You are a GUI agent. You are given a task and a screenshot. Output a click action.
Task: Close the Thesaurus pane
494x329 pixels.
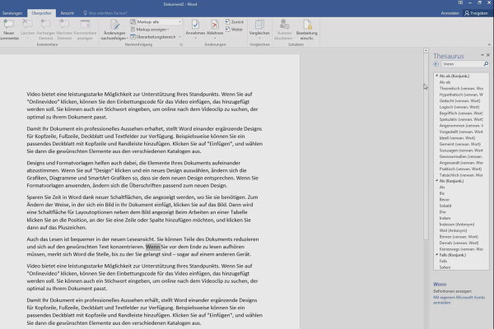coord(488,55)
